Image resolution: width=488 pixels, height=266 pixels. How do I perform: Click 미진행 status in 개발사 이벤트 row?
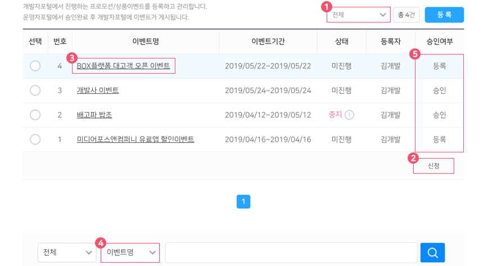[x=342, y=91]
